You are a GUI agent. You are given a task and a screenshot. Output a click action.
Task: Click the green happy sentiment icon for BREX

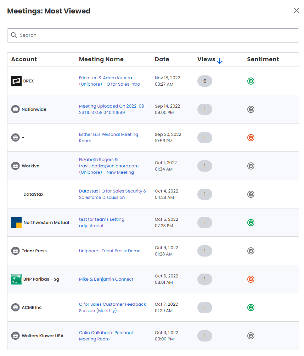click(251, 81)
